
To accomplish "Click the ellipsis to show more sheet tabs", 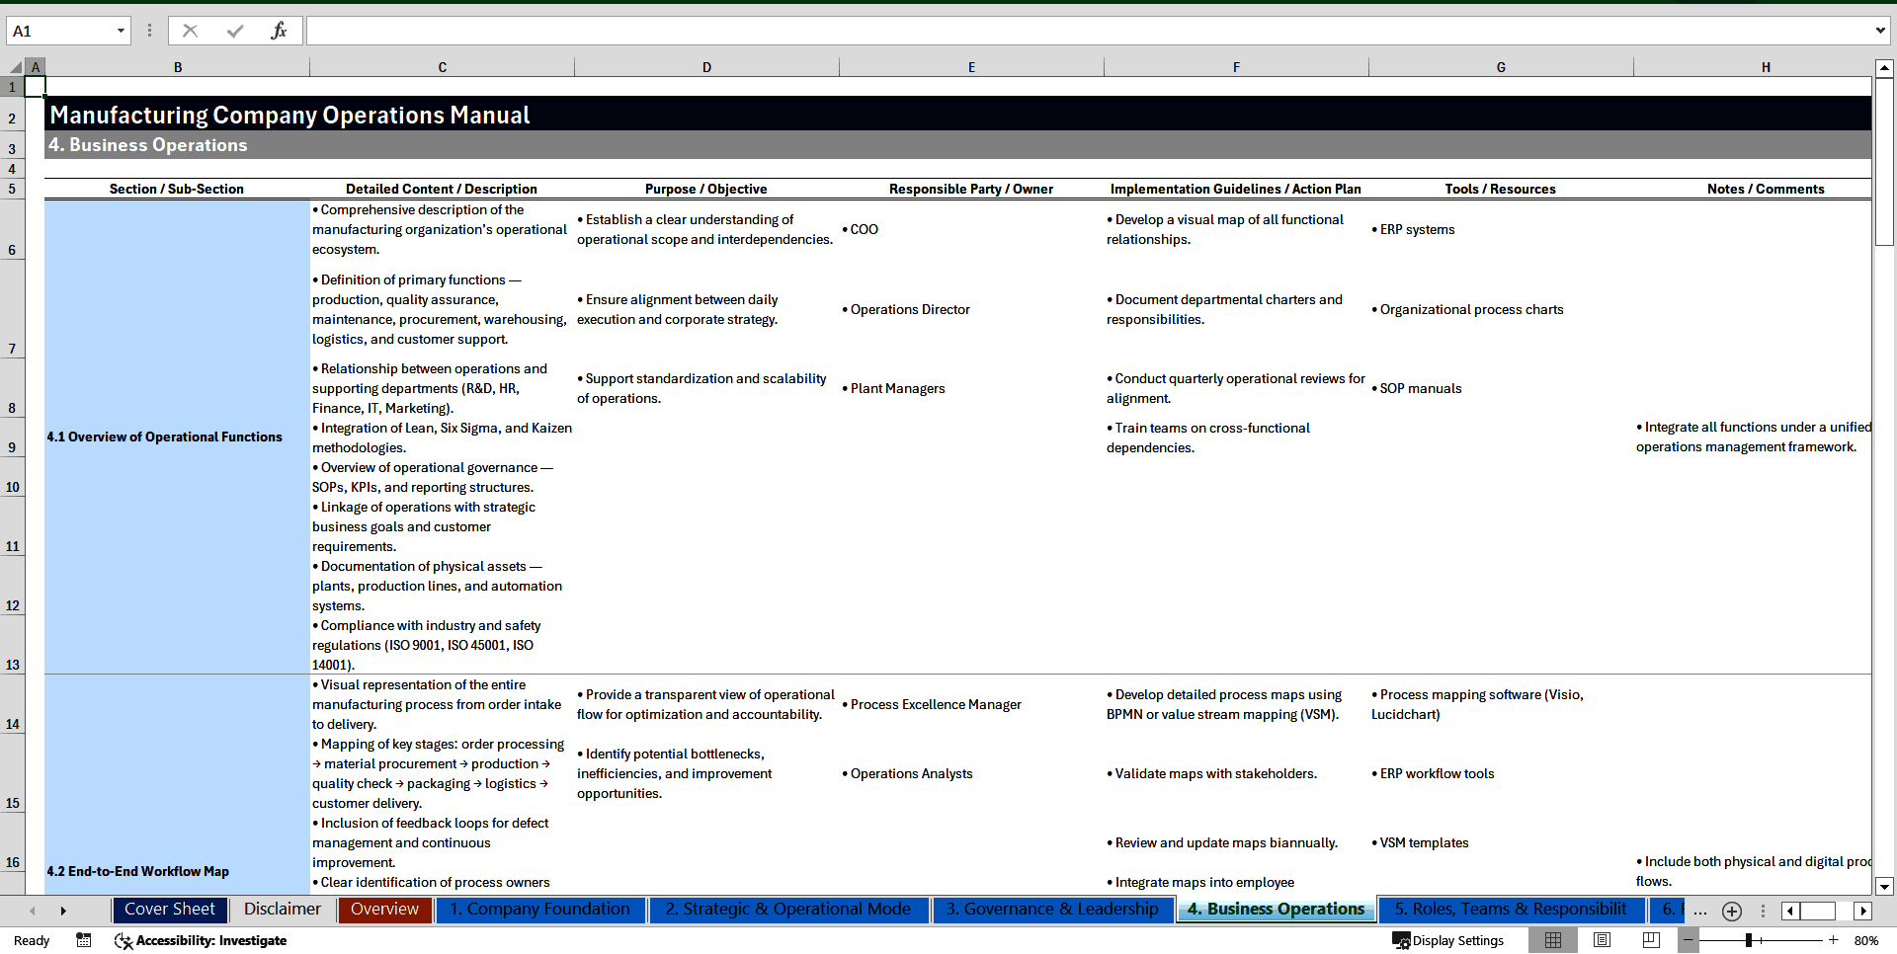I will click(1700, 911).
